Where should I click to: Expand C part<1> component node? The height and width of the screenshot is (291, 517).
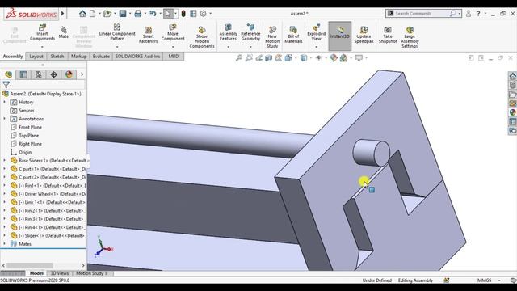(x=4, y=169)
